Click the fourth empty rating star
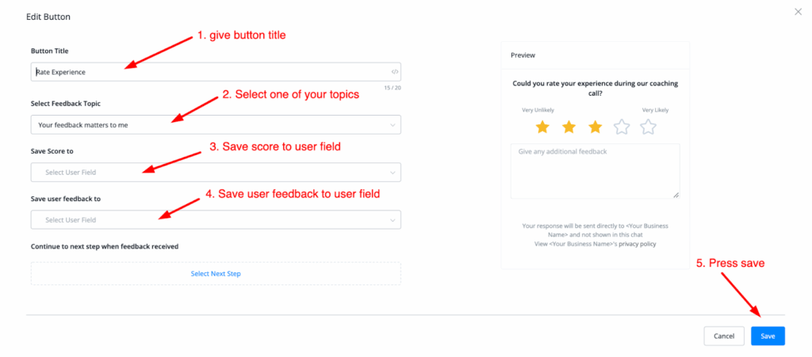This screenshot has width=812, height=357. click(622, 127)
